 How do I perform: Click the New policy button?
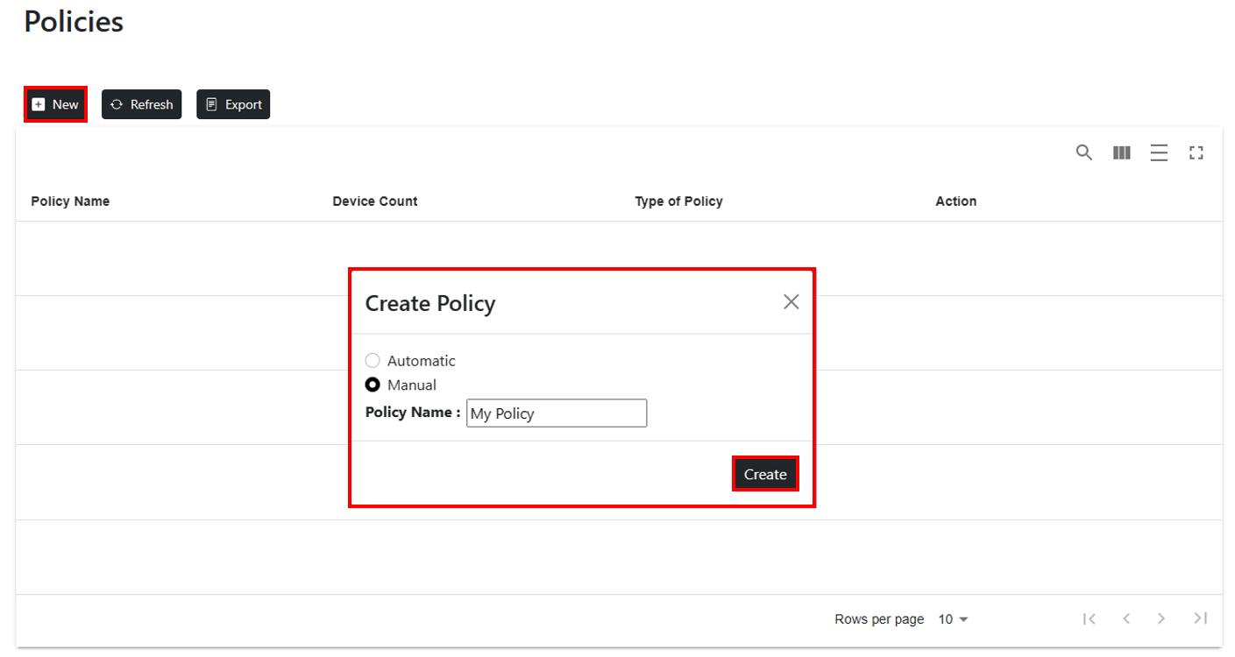[55, 104]
